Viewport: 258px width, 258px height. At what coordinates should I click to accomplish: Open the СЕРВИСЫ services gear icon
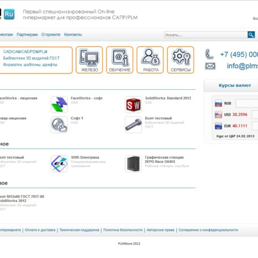pos(181,60)
